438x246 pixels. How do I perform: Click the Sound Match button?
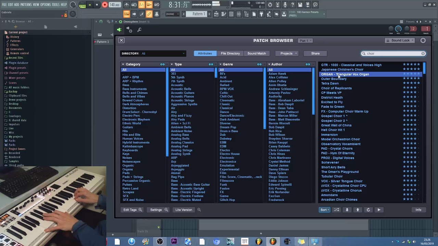(257, 53)
